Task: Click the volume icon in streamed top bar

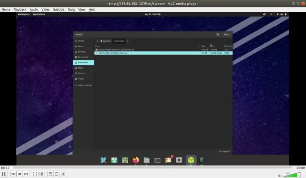Action: [282, 14]
